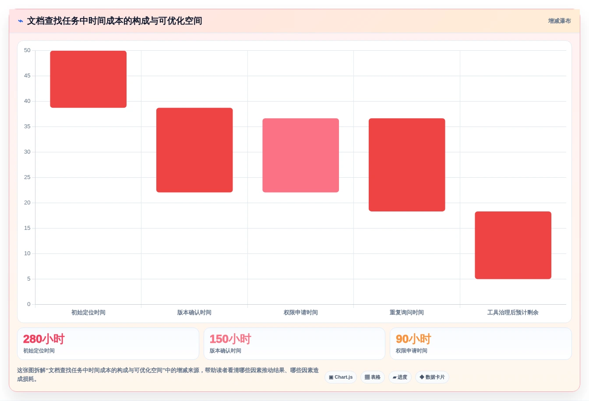
Task: Click the 增减瀑布 badge in the header
Action: click(x=559, y=21)
